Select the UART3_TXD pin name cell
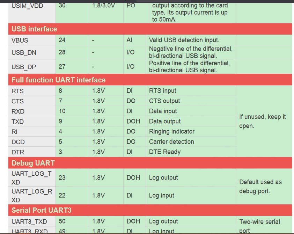The image size is (294, 234). coord(29,221)
